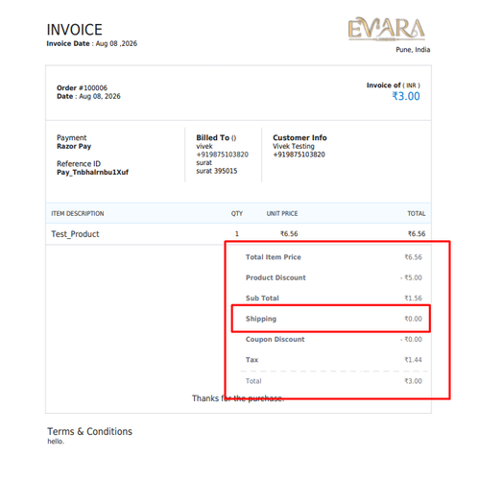Click the ITEM DESCRIPTION column header
The height and width of the screenshot is (480, 479).
pyautogui.click(x=78, y=213)
